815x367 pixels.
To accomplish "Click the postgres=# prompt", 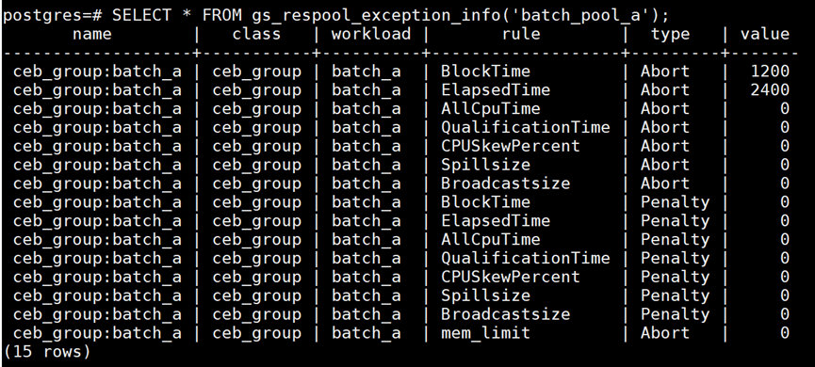I will (52, 17).
